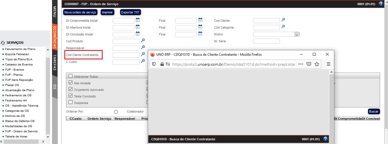
Task: Click Firefox shield tracking protection icon
Action: pos(154,64)
